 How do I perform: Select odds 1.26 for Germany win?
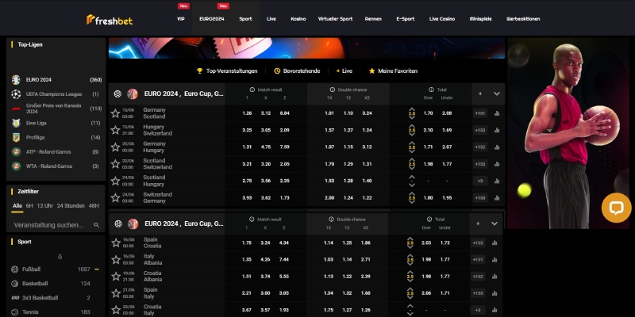point(247,113)
